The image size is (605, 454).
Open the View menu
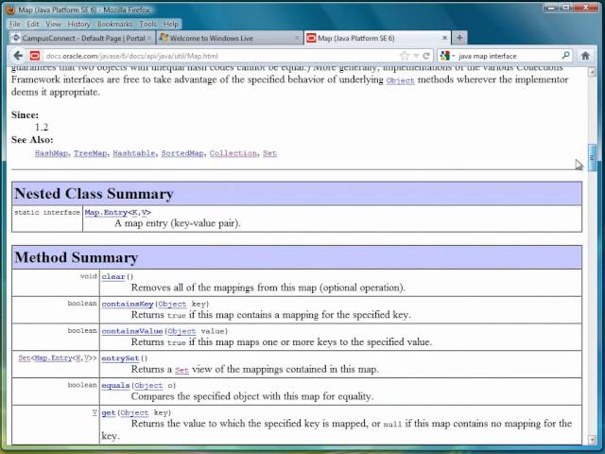pos(53,24)
